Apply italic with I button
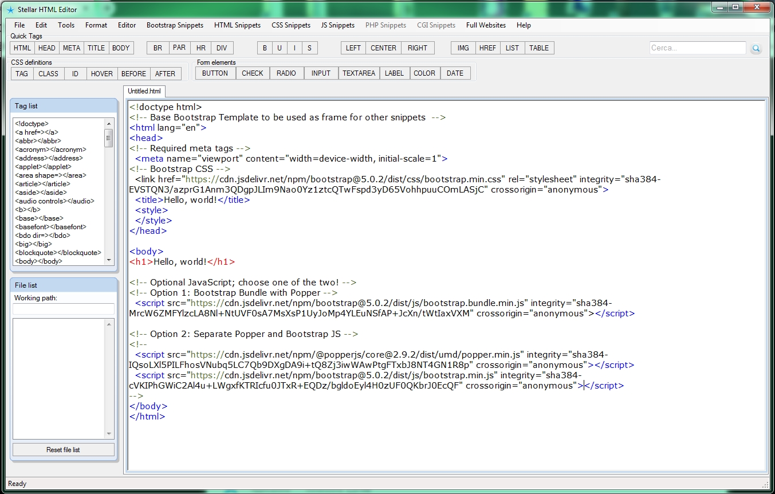The width and height of the screenshot is (775, 494). point(294,48)
